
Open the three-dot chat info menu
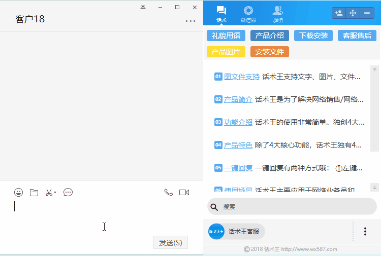coord(190,21)
